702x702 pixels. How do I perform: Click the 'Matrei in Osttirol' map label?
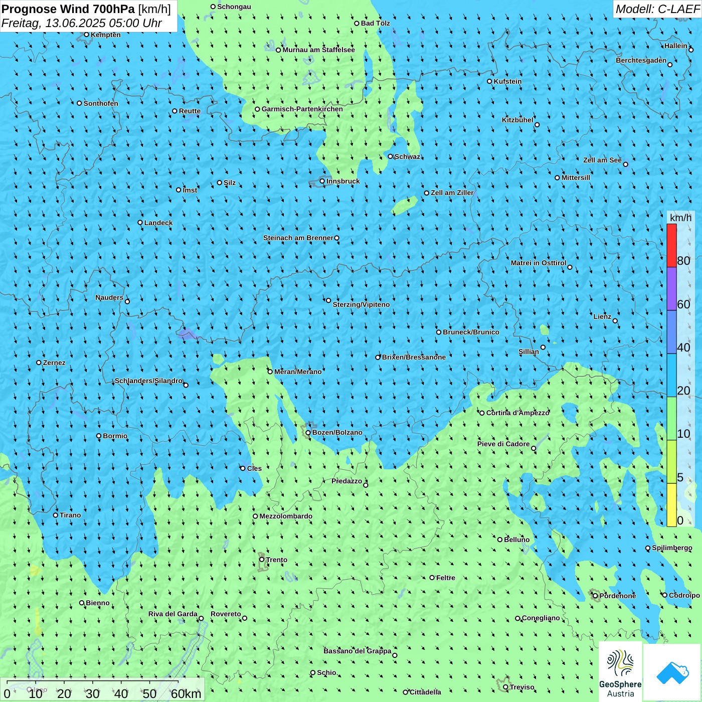[539, 263]
